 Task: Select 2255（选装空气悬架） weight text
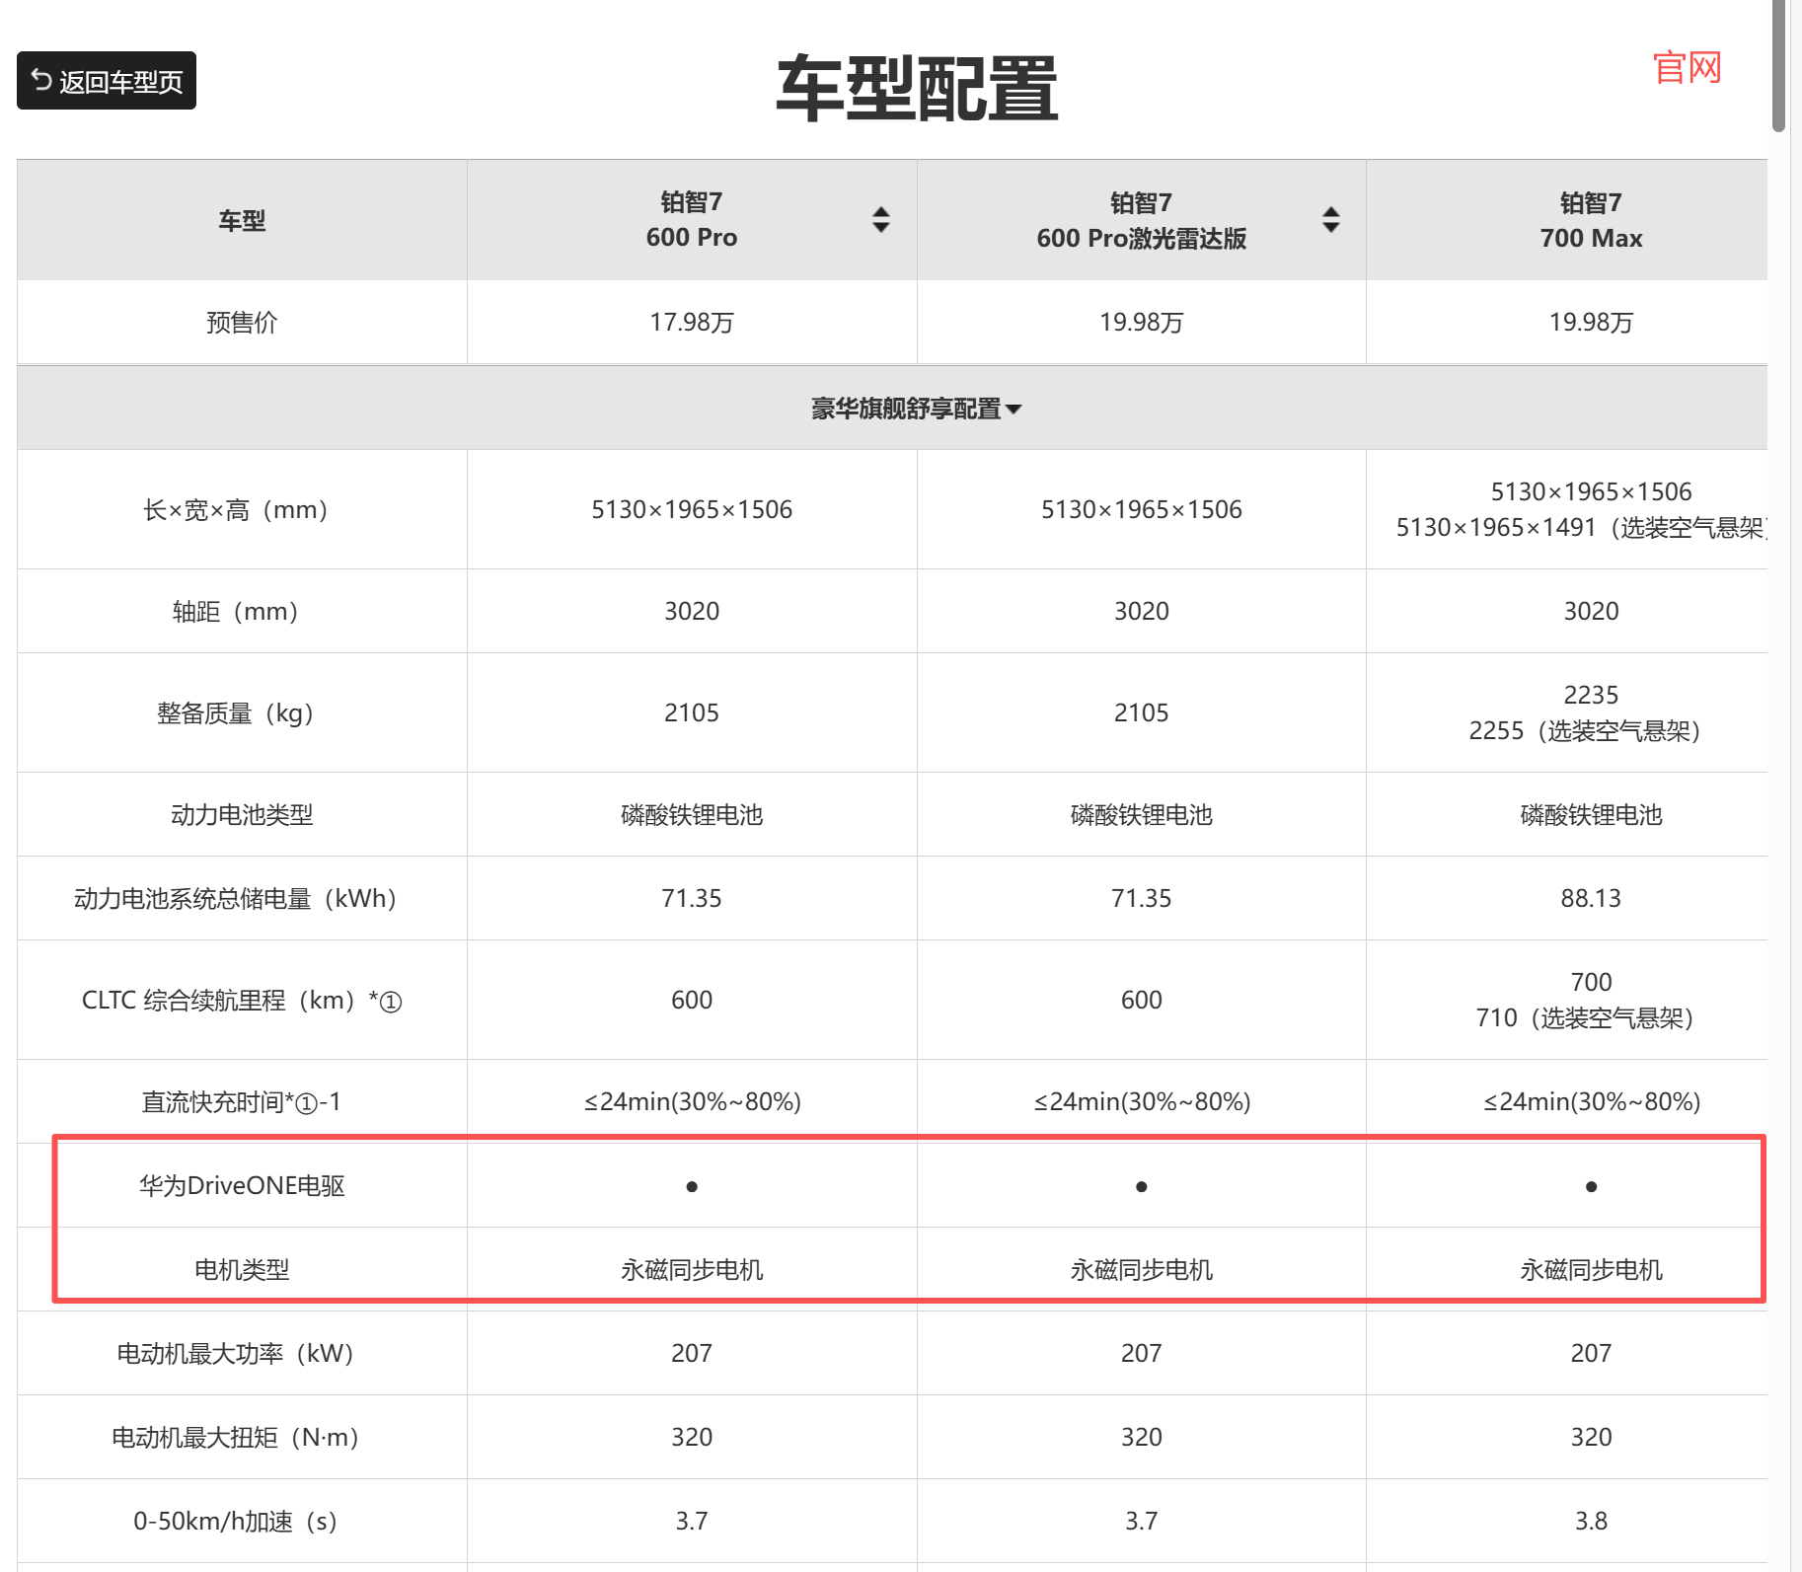[x=1585, y=731]
